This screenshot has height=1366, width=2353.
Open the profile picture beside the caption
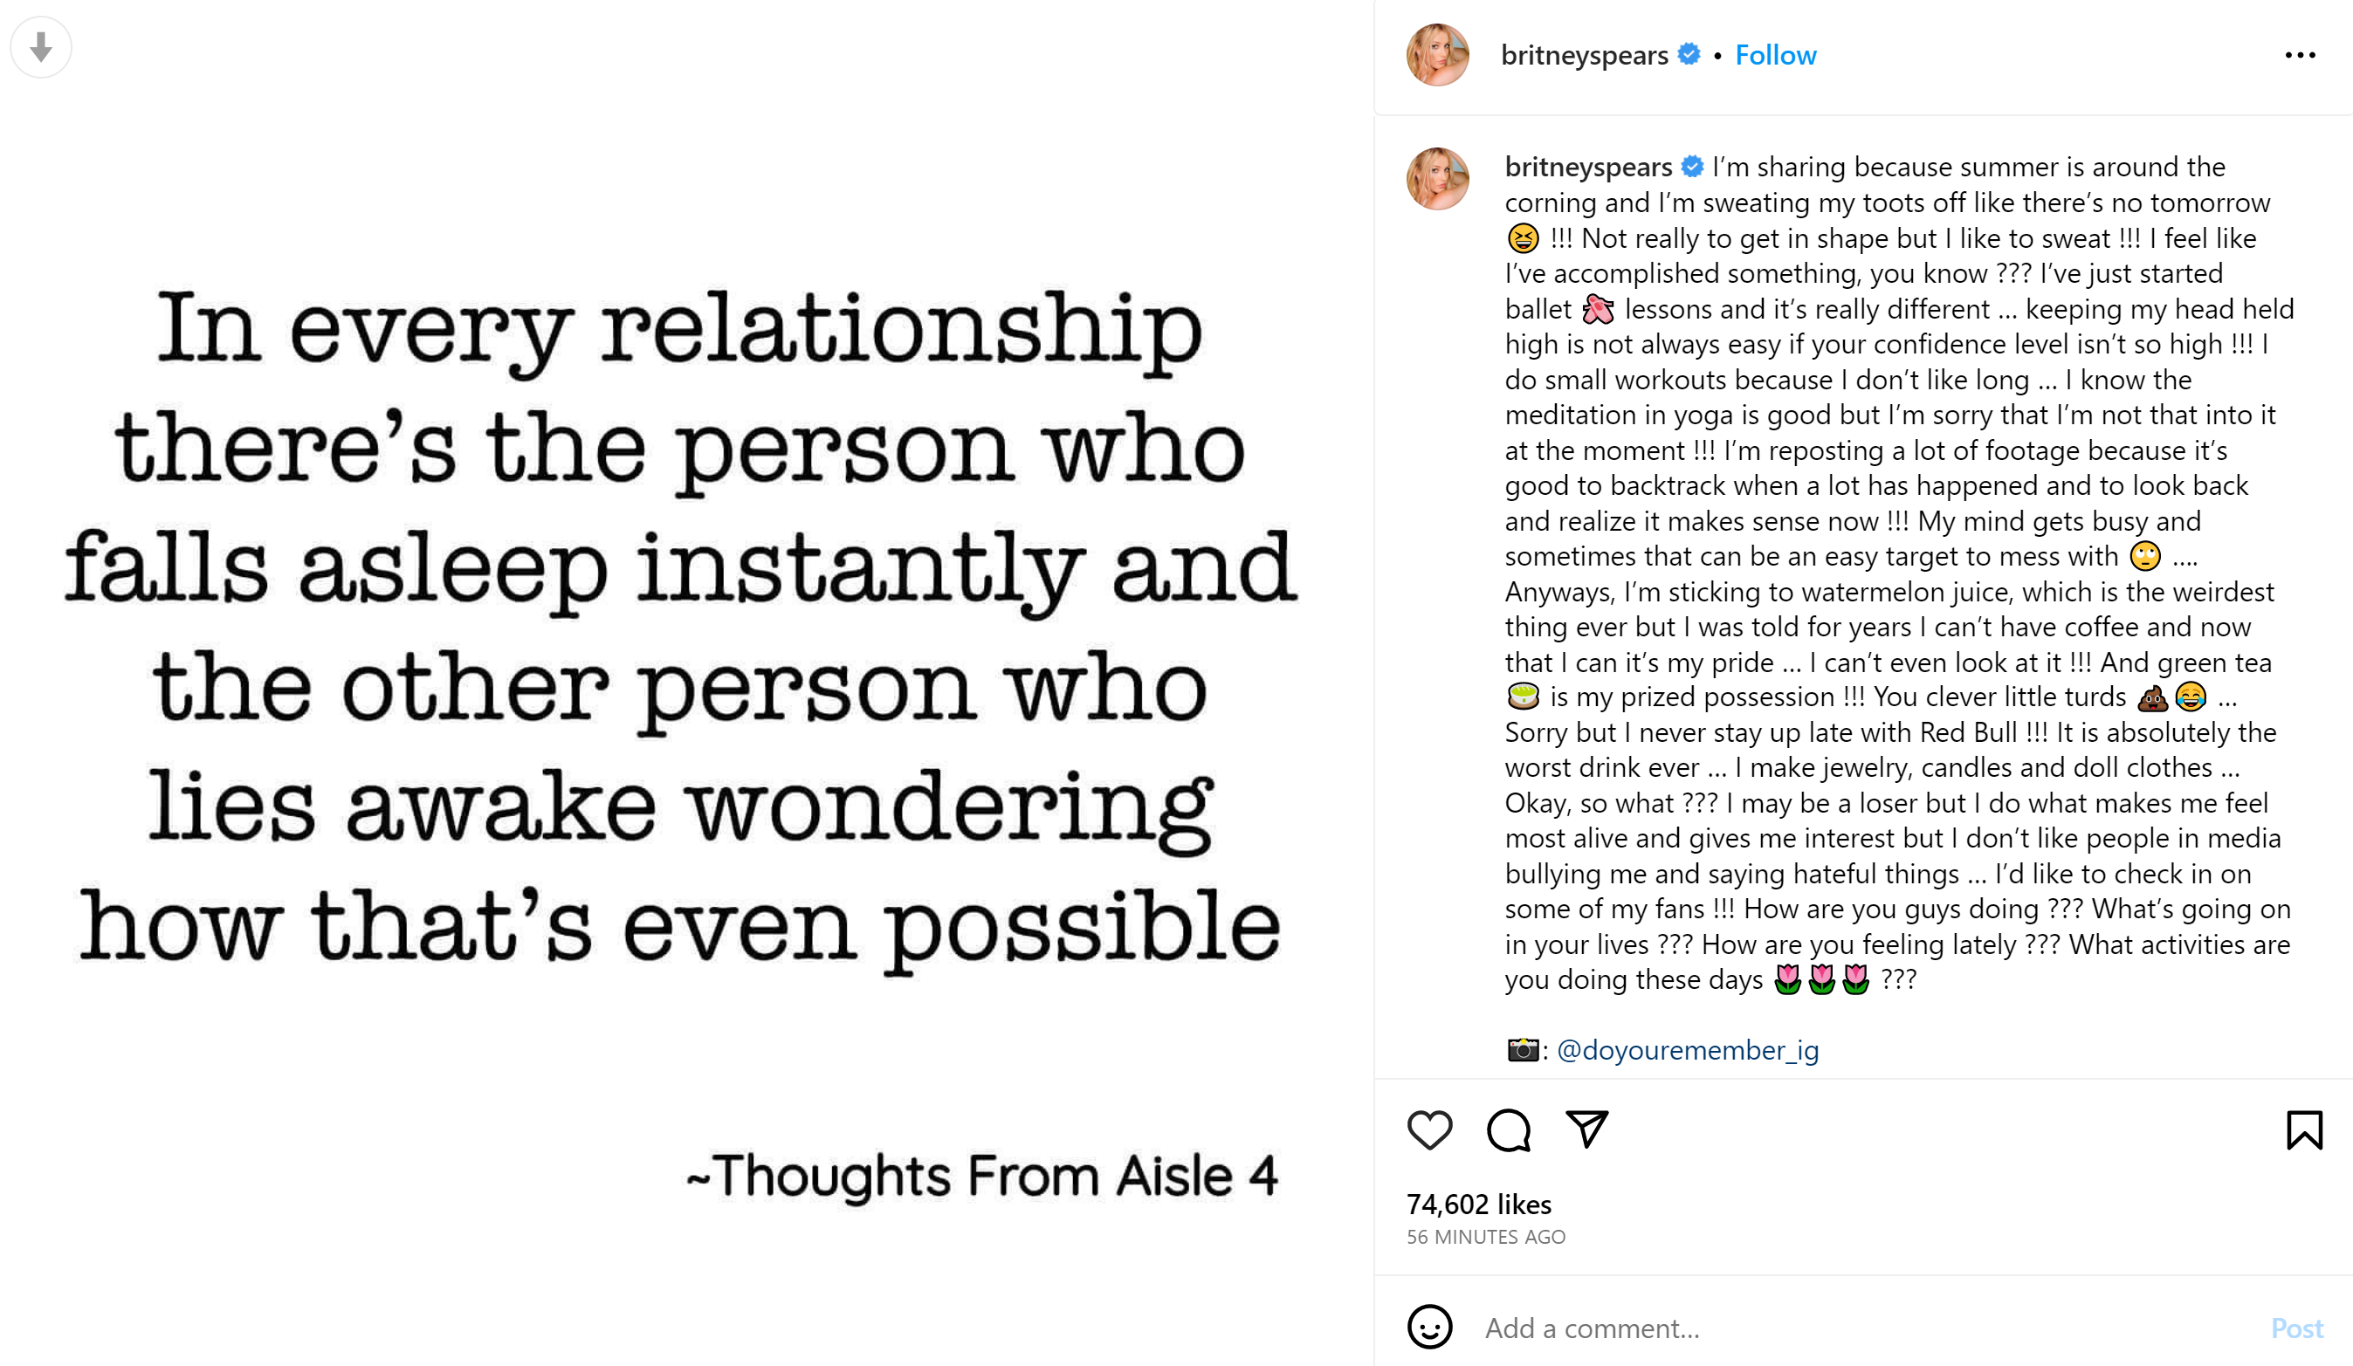point(1437,178)
